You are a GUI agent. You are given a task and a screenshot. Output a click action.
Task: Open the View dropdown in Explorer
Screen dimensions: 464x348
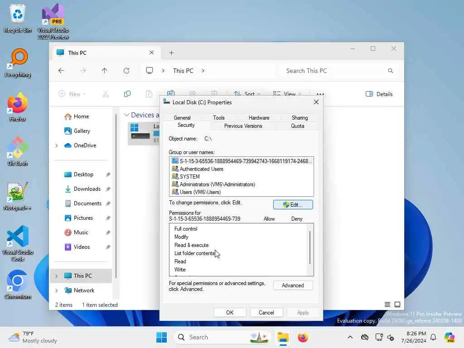pos(287,94)
